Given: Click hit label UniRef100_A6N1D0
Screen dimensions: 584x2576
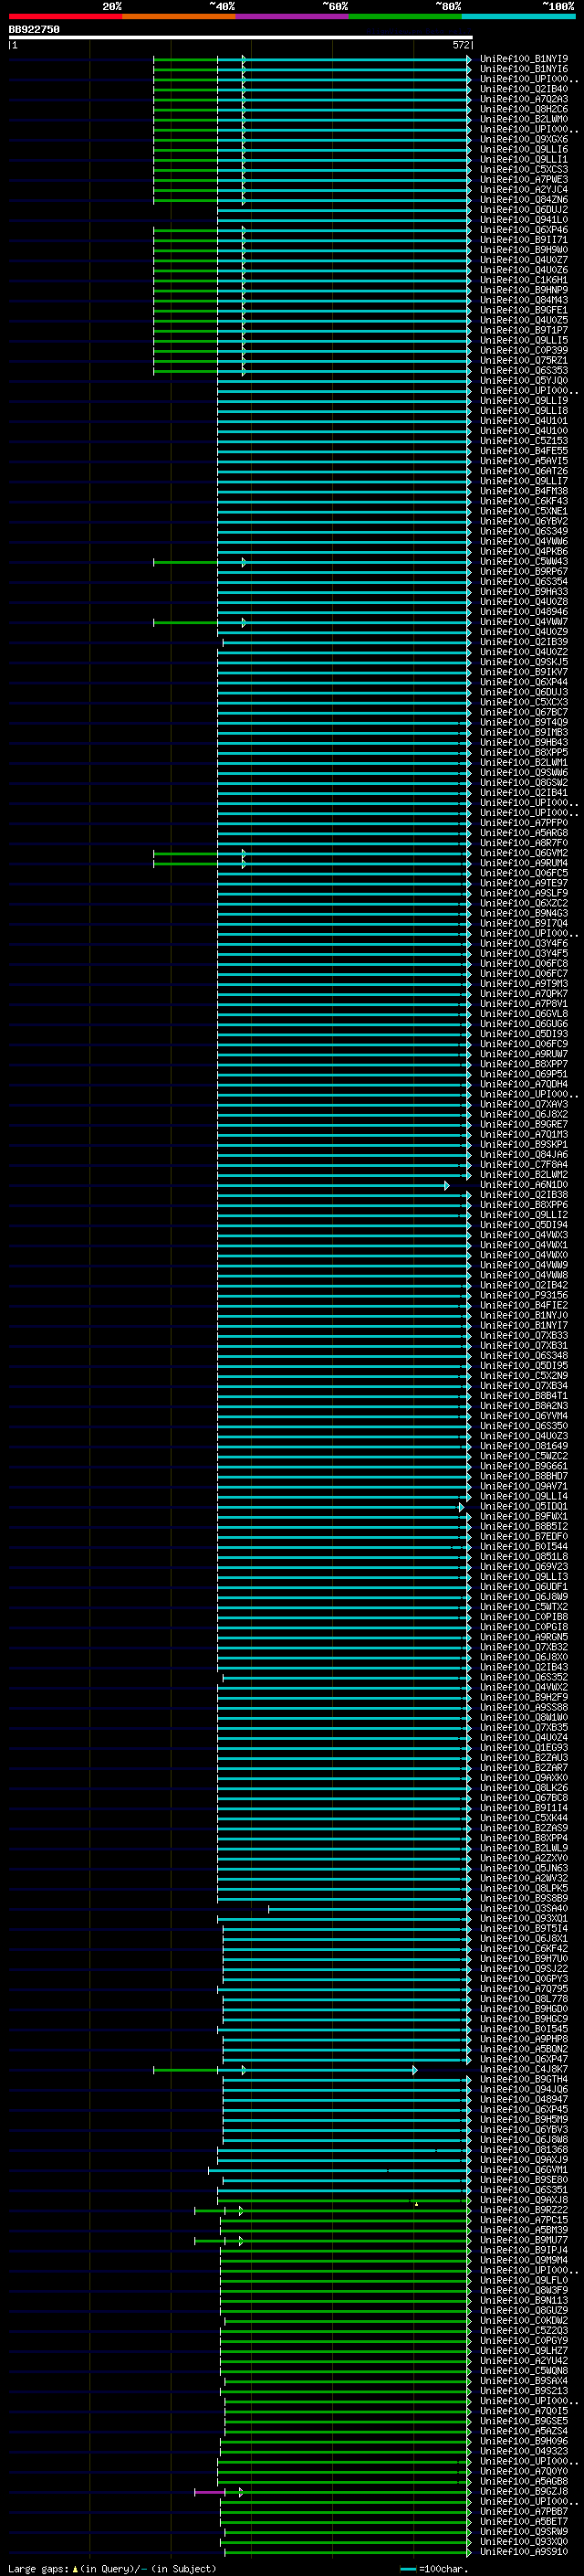Looking at the screenshot, I should (x=524, y=1184).
